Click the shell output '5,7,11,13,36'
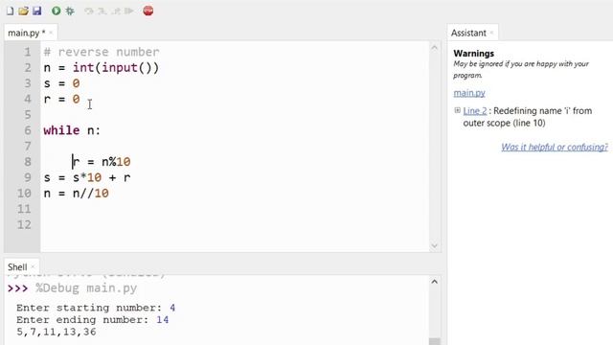Screen dimensions: 613x345 [56, 333]
